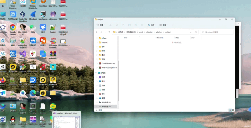Select the Adobe Acrobat desktop icon
This screenshot has height=128, width=251.
(x=43, y=109)
